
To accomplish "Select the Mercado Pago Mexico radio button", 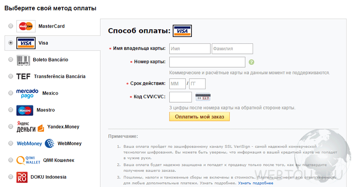I will pyautogui.click(x=11, y=93).
